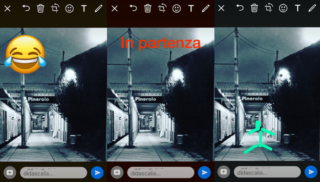Select the T text tool above 'In partenza' photo
The width and height of the screenshot is (320, 182).
tap(191, 8)
